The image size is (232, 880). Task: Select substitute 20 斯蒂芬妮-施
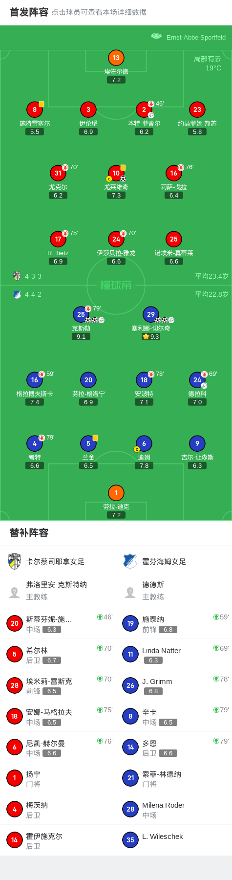(x=58, y=623)
